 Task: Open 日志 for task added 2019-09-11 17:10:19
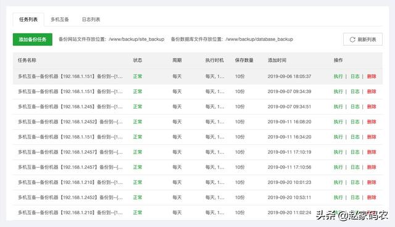[x=355, y=152]
